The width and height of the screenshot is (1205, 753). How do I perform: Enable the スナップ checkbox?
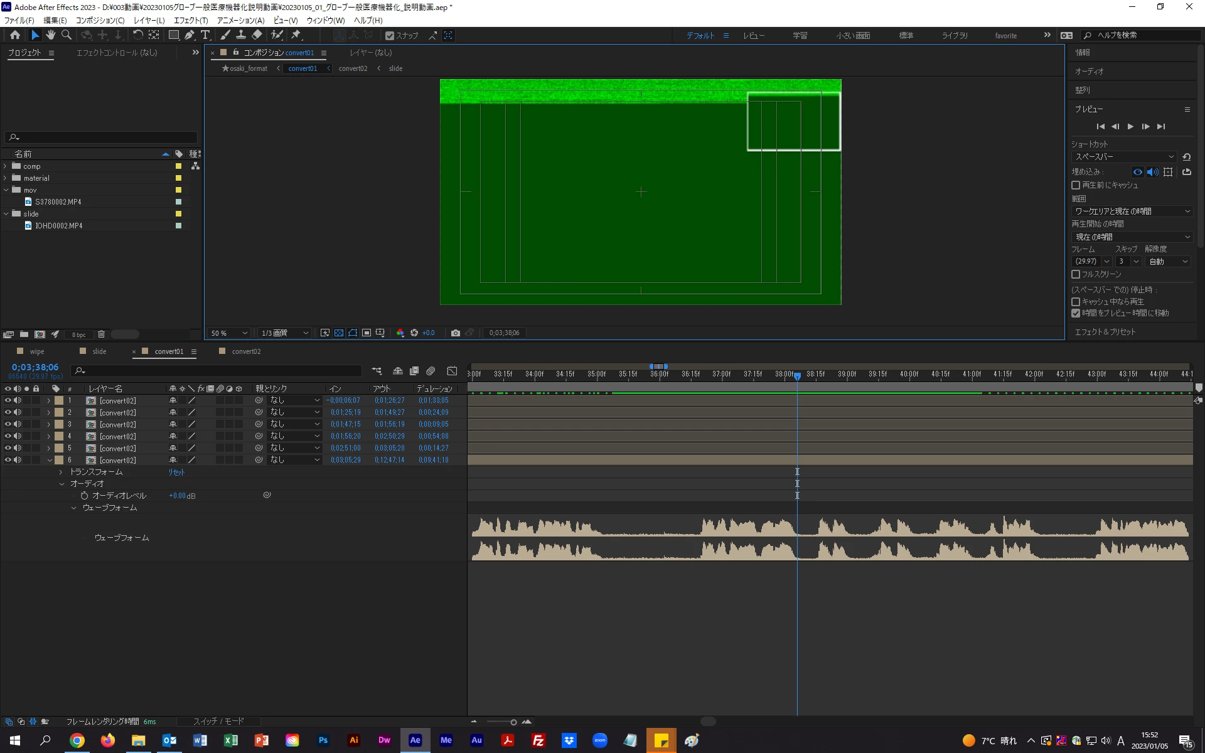(x=390, y=36)
